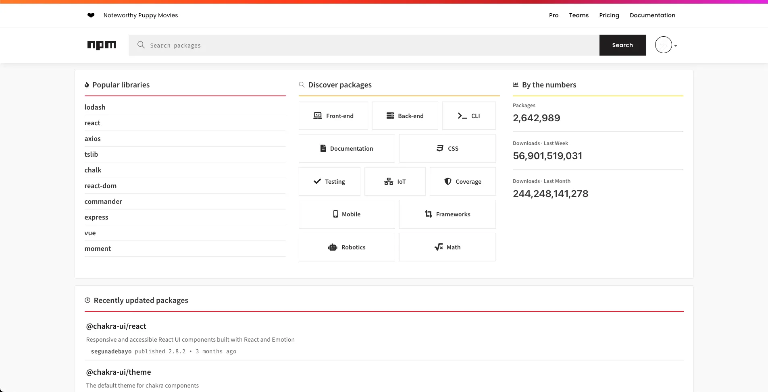768x392 pixels.
Task: Open the tslib library link
Action: click(91, 154)
